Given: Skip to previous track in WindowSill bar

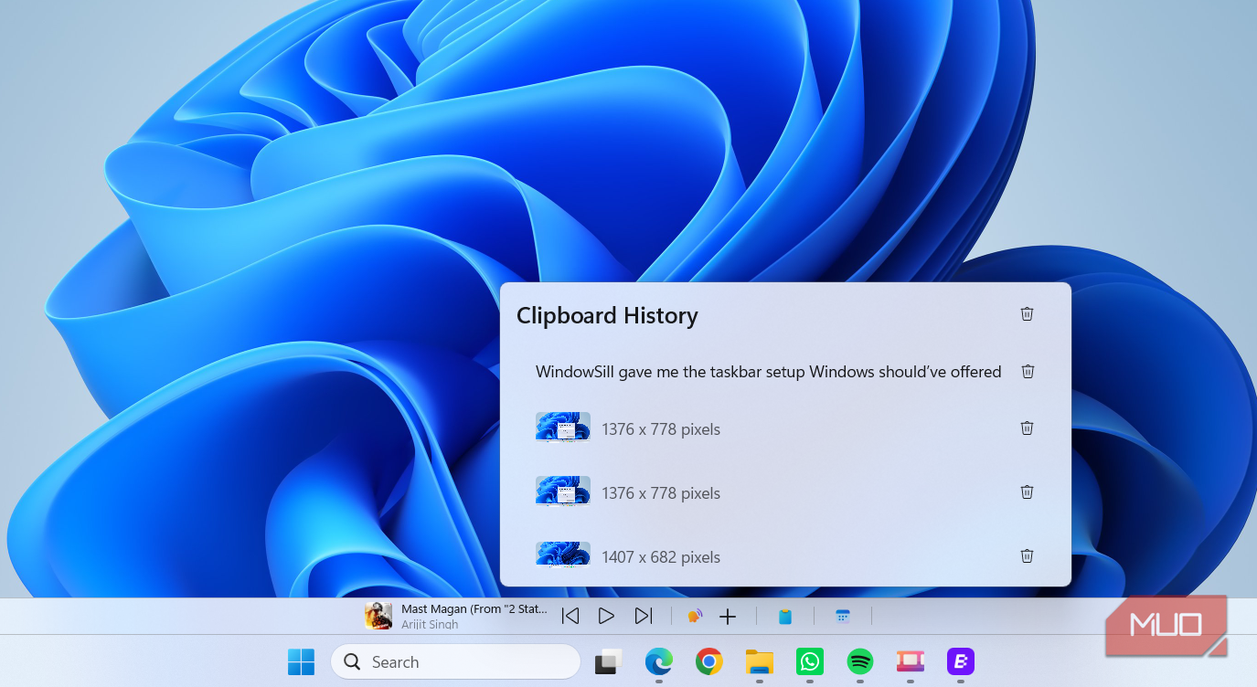Looking at the screenshot, I should (570, 617).
